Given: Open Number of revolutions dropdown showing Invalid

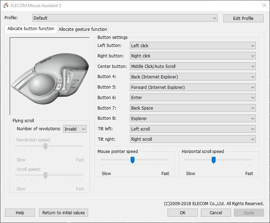Looking at the screenshot, I should 75,129.
